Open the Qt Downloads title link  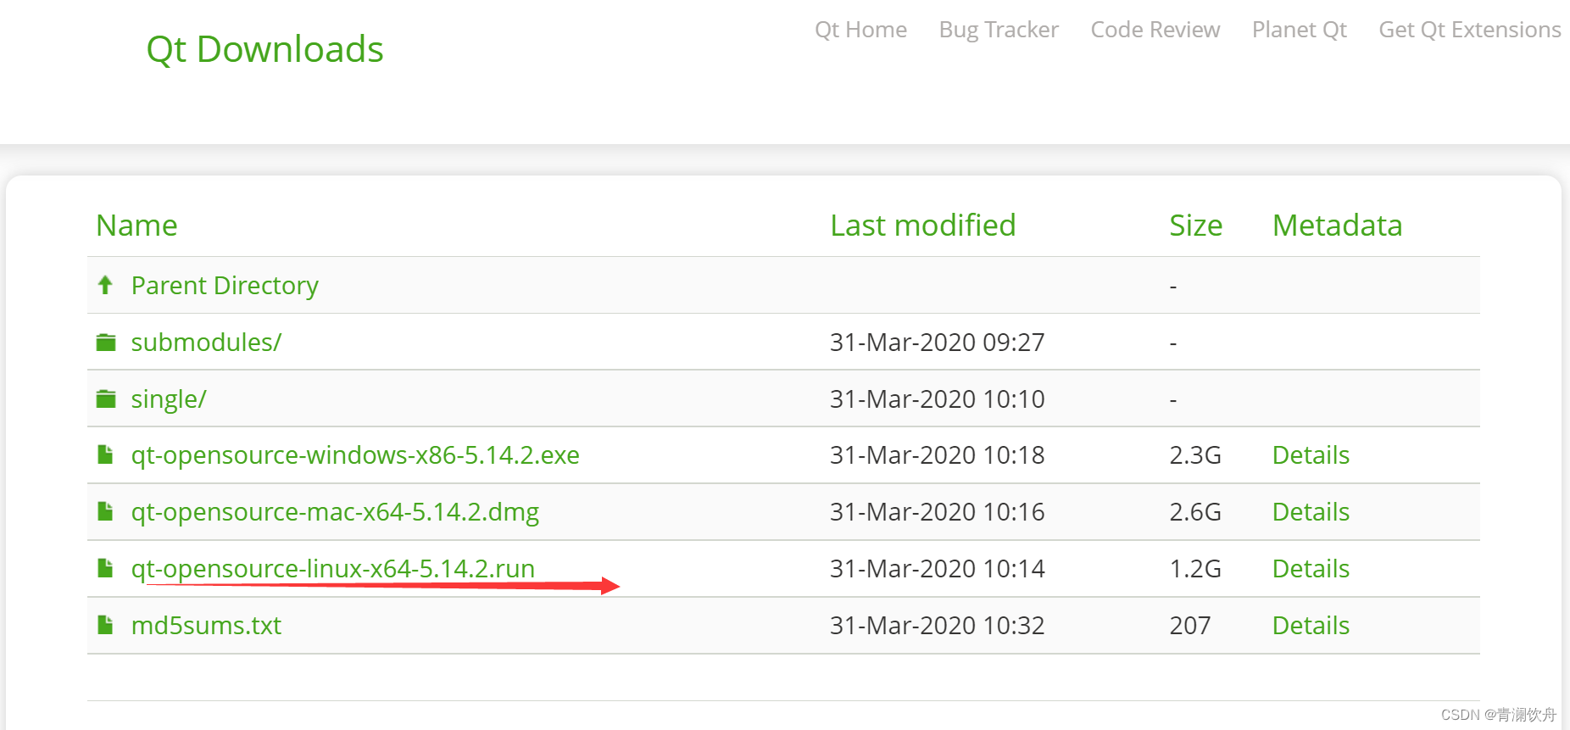click(264, 49)
